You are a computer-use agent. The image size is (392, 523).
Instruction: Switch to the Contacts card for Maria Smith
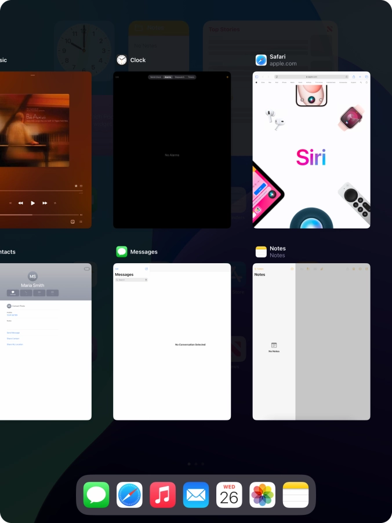45,342
